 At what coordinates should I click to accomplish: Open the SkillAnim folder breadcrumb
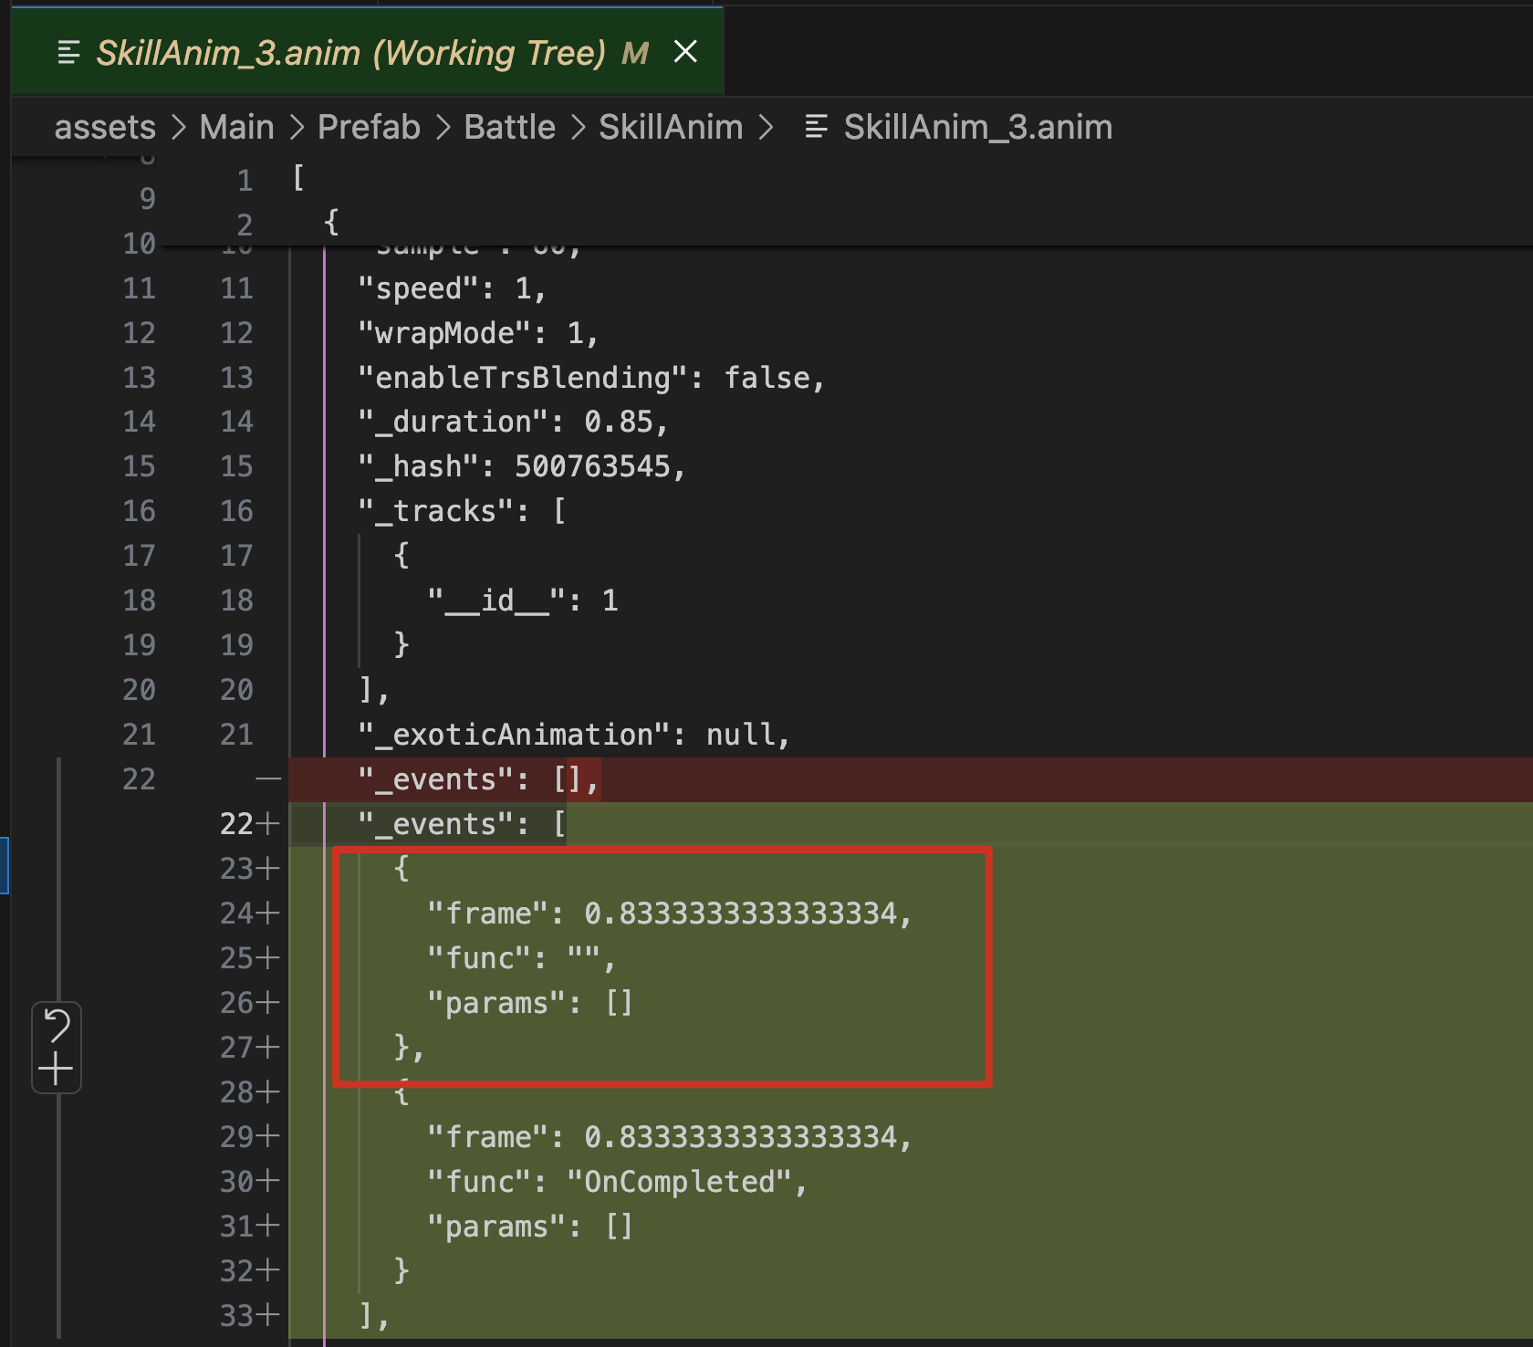tap(671, 127)
